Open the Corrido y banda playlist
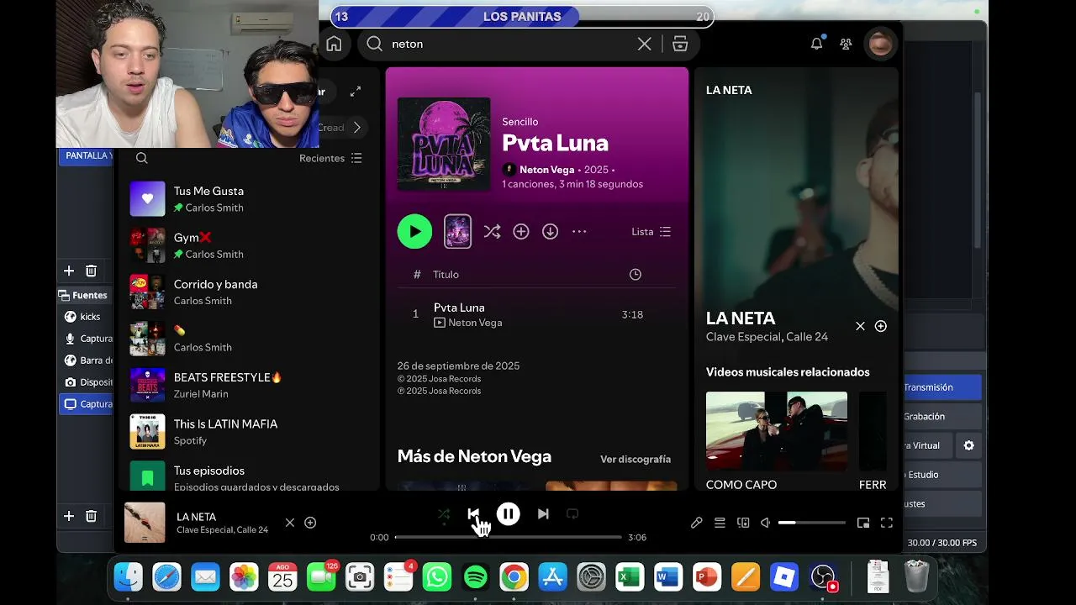 point(245,292)
